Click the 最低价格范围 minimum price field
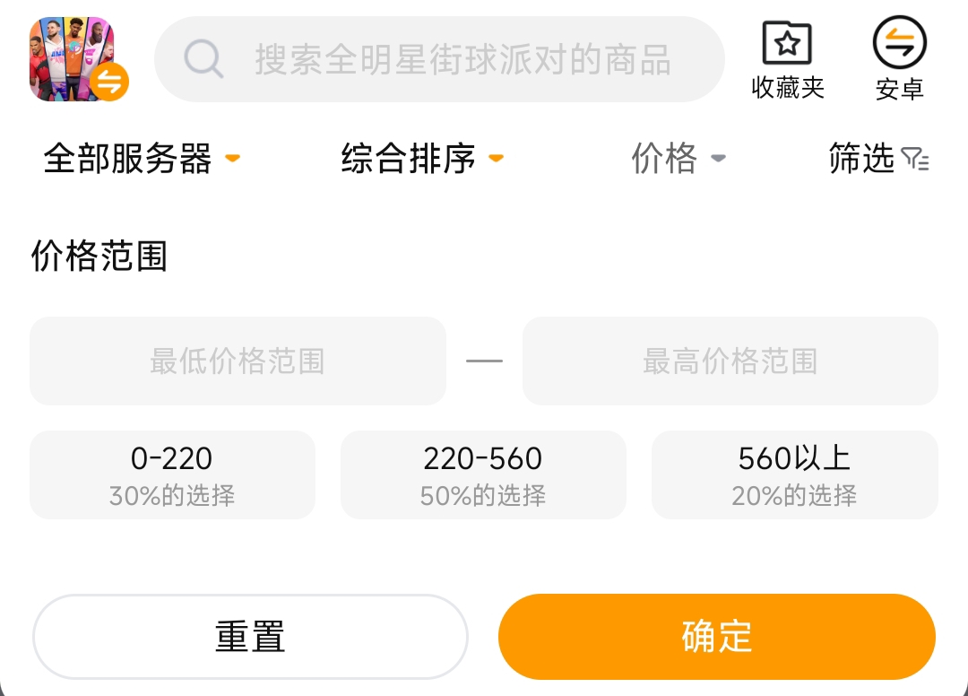The height and width of the screenshot is (696, 968). (x=238, y=361)
